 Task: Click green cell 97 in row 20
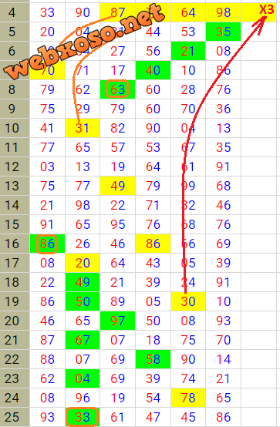pos(117,321)
